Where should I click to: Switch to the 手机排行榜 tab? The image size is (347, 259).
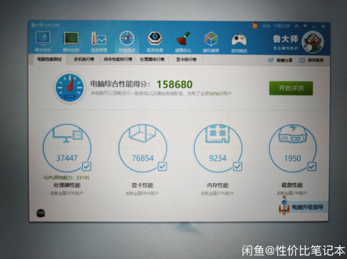84,59
